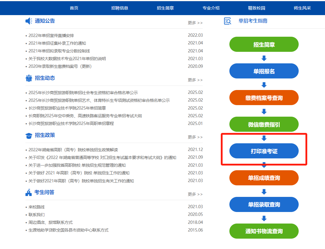Viewport: 325px width, 249px height.
Task: Open the 考生问答 section heading
Action: pyautogui.click(x=44, y=192)
